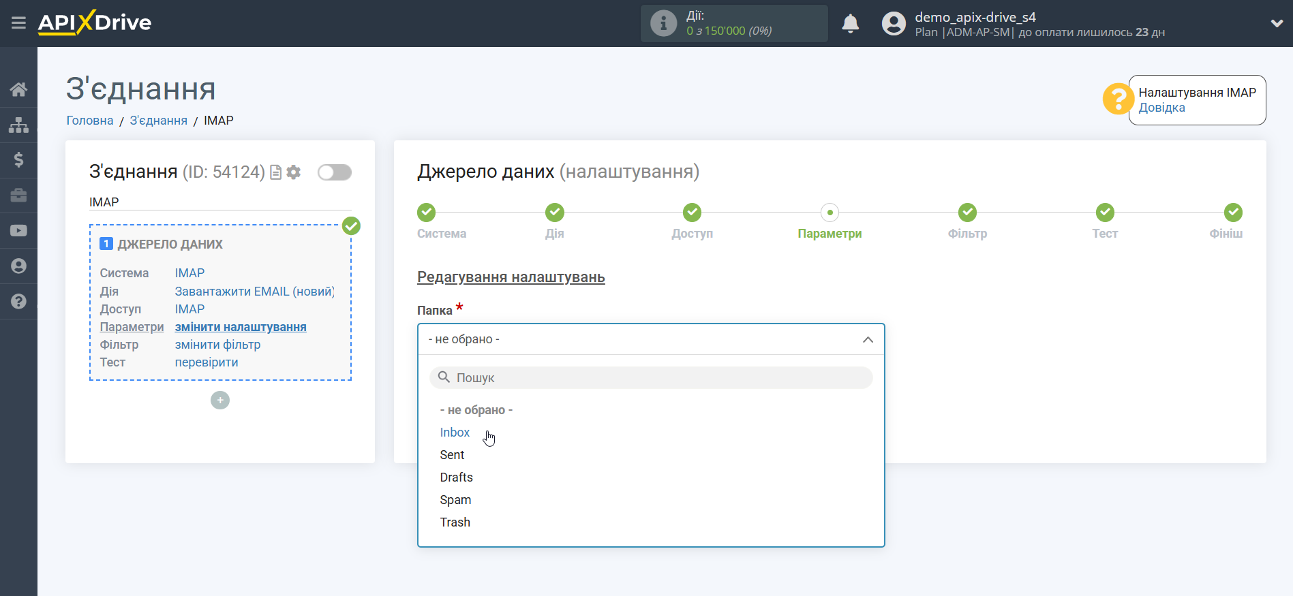The width and height of the screenshot is (1293, 596).
Task: Open video tutorials YouTube icon
Action: click(18, 231)
